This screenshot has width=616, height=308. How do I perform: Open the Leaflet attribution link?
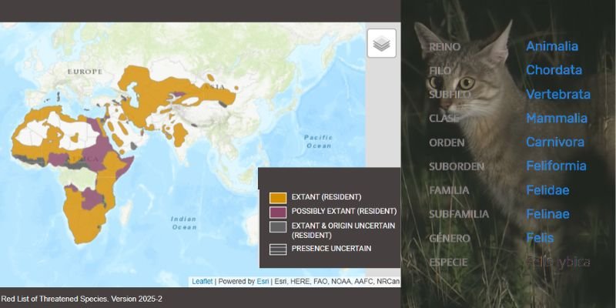point(202,282)
